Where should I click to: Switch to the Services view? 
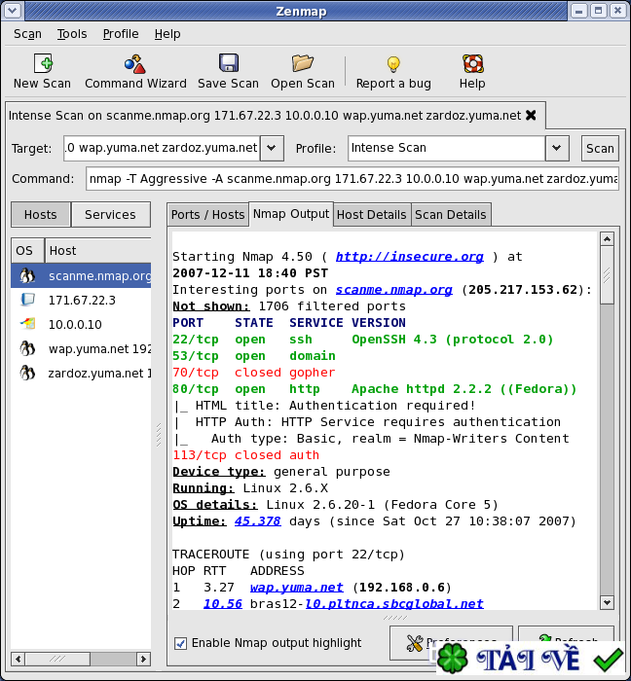[110, 215]
